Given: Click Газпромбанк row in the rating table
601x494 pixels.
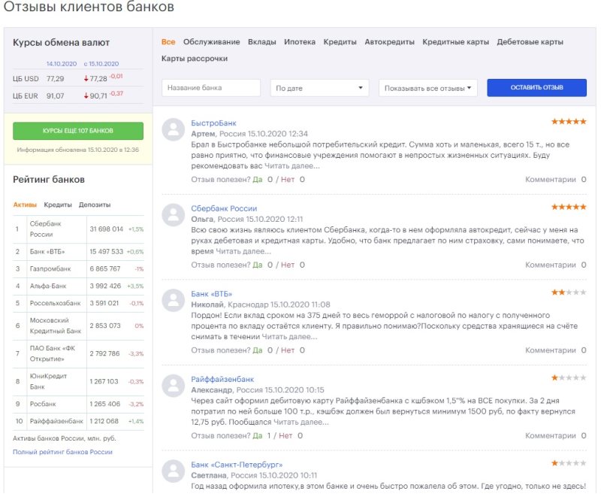Looking at the screenshot, I should coord(79,269).
